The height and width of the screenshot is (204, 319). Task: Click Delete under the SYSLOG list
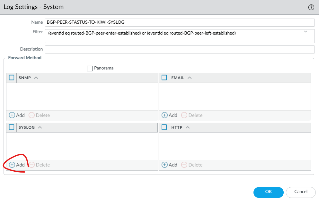point(39,165)
